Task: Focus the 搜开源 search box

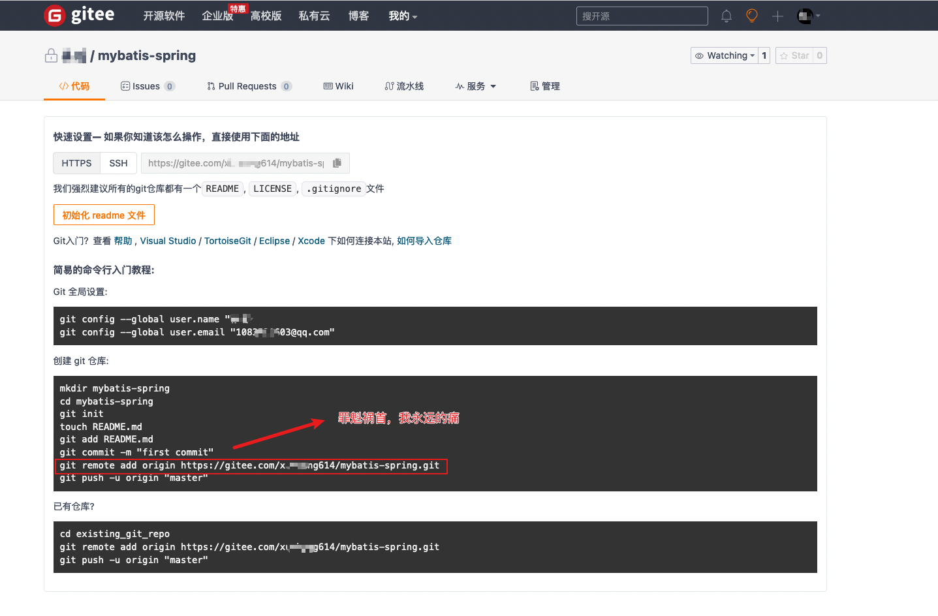Action: [642, 16]
